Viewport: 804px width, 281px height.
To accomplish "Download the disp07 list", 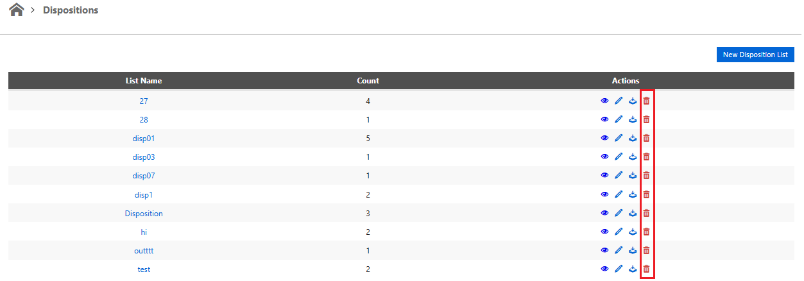I will [633, 175].
